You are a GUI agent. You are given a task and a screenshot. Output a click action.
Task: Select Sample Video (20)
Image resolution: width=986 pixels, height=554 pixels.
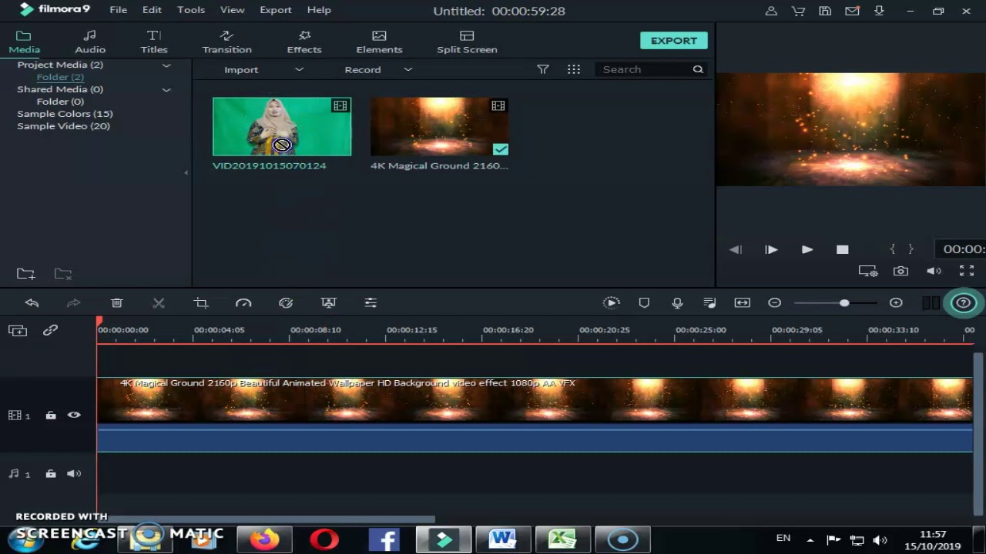tap(63, 126)
